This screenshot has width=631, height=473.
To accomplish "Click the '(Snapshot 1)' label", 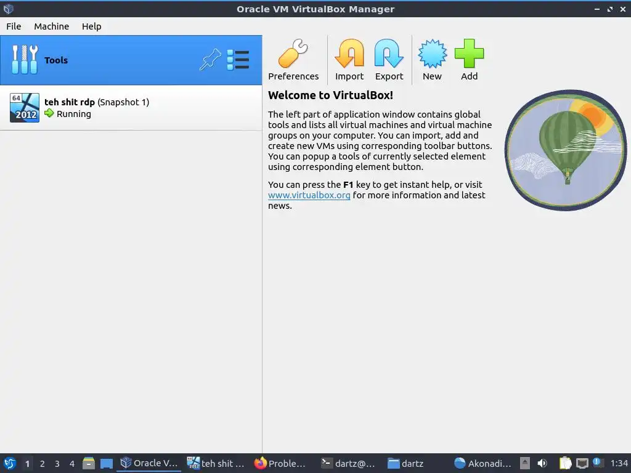I will coord(123,102).
